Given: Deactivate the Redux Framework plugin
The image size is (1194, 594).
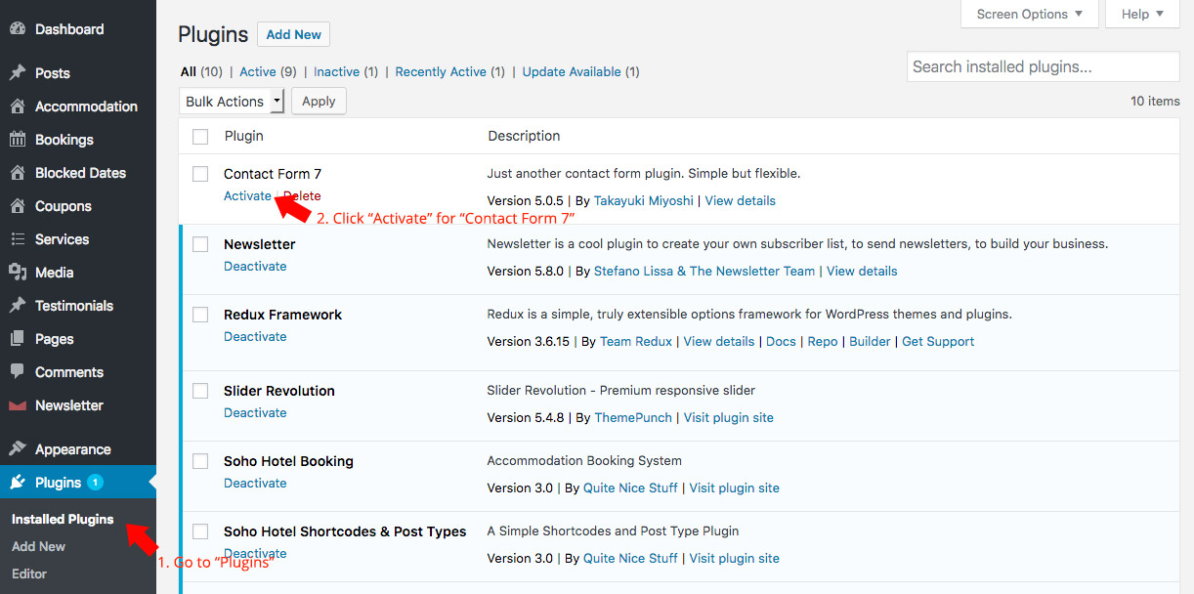Looking at the screenshot, I should tap(255, 337).
